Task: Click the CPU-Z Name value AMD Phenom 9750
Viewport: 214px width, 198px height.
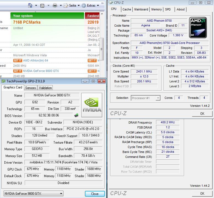Action: [159, 21]
